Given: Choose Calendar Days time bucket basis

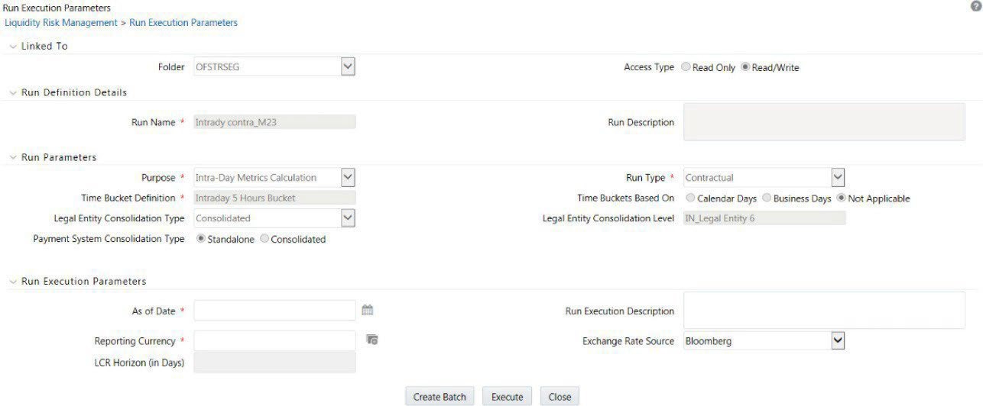Looking at the screenshot, I should click(x=690, y=198).
